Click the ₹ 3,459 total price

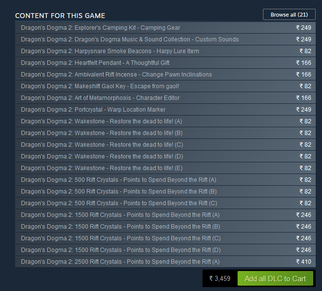tap(220, 279)
